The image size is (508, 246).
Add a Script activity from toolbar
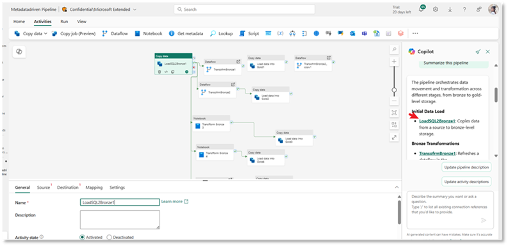click(249, 33)
